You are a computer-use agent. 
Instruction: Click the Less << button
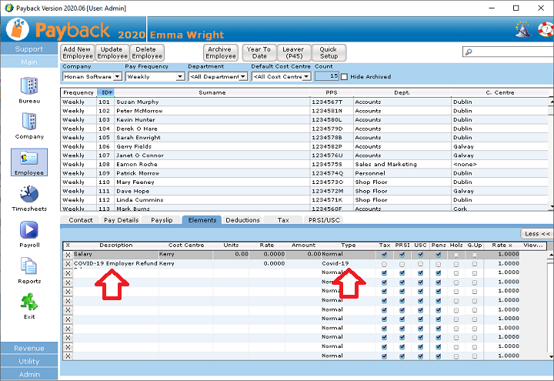pos(536,233)
